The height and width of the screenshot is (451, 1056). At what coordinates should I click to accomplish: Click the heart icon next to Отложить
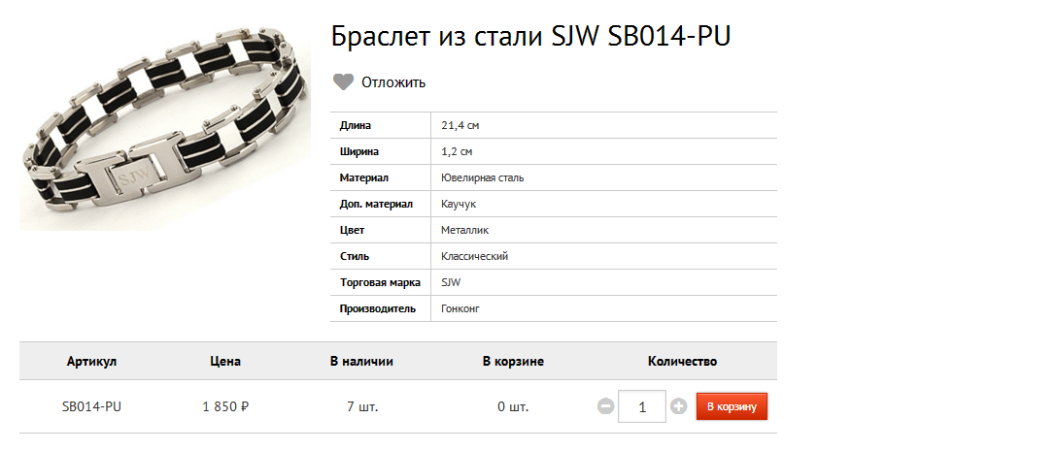(x=344, y=82)
